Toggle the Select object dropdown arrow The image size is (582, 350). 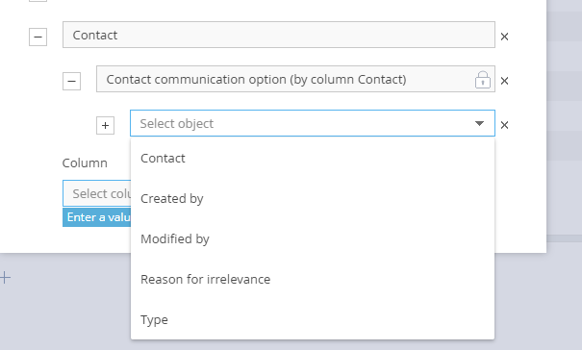coord(479,123)
